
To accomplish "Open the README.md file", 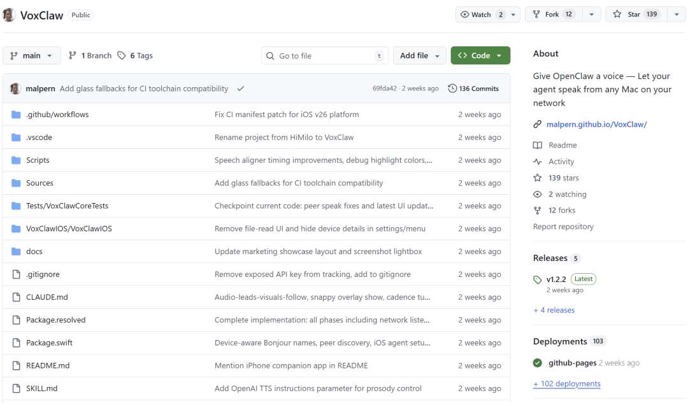I will click(x=48, y=365).
